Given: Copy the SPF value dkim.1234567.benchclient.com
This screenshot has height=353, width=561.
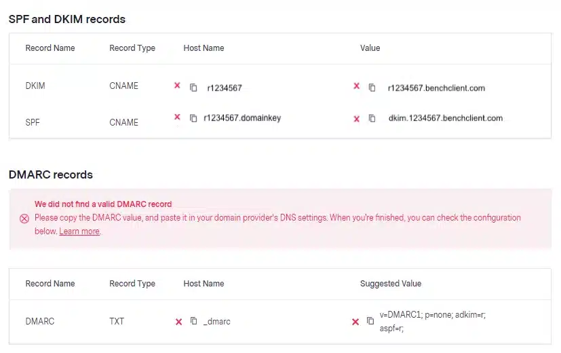Looking at the screenshot, I should [372, 118].
